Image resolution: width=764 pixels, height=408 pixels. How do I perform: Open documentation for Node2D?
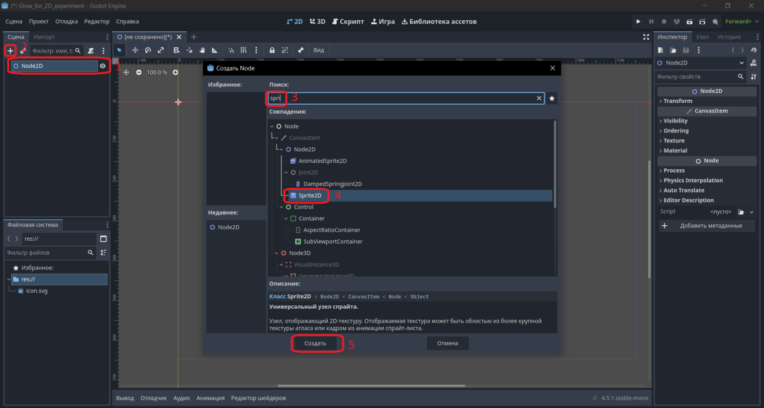click(754, 63)
